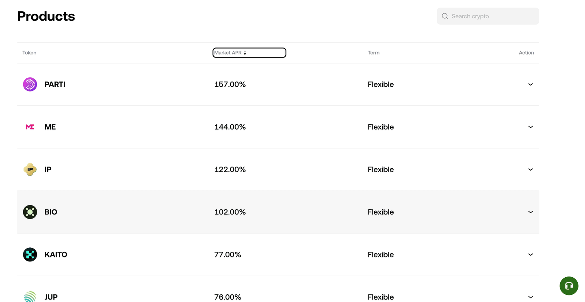This screenshot has height=302, width=585.
Task: Click the Token column header
Action: click(x=29, y=53)
